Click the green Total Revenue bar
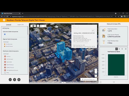Viewport: 129px width, 96px height. point(116,65)
